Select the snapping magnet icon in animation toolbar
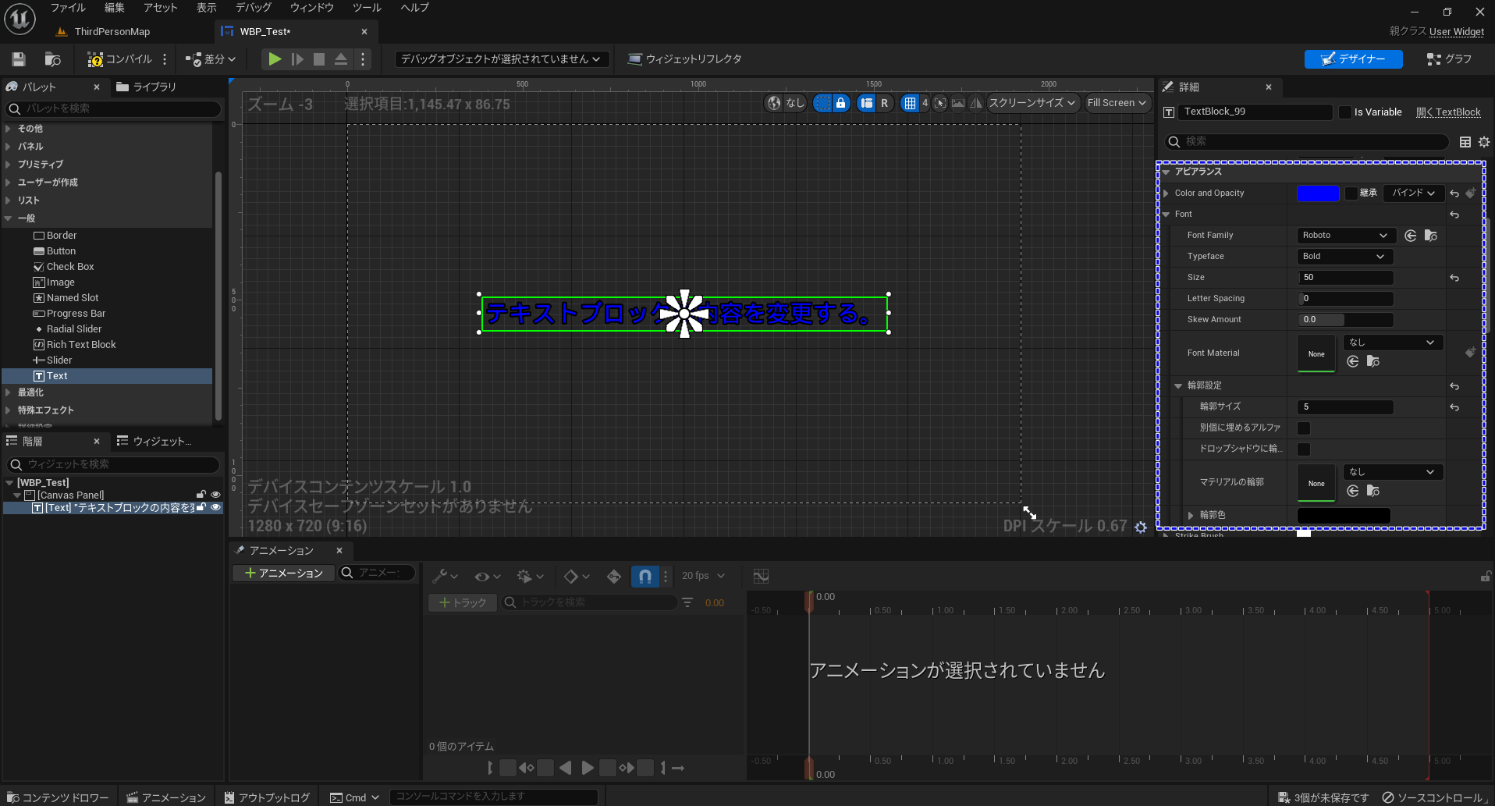Screen dimensions: 1495x806 pyautogui.click(x=645, y=576)
